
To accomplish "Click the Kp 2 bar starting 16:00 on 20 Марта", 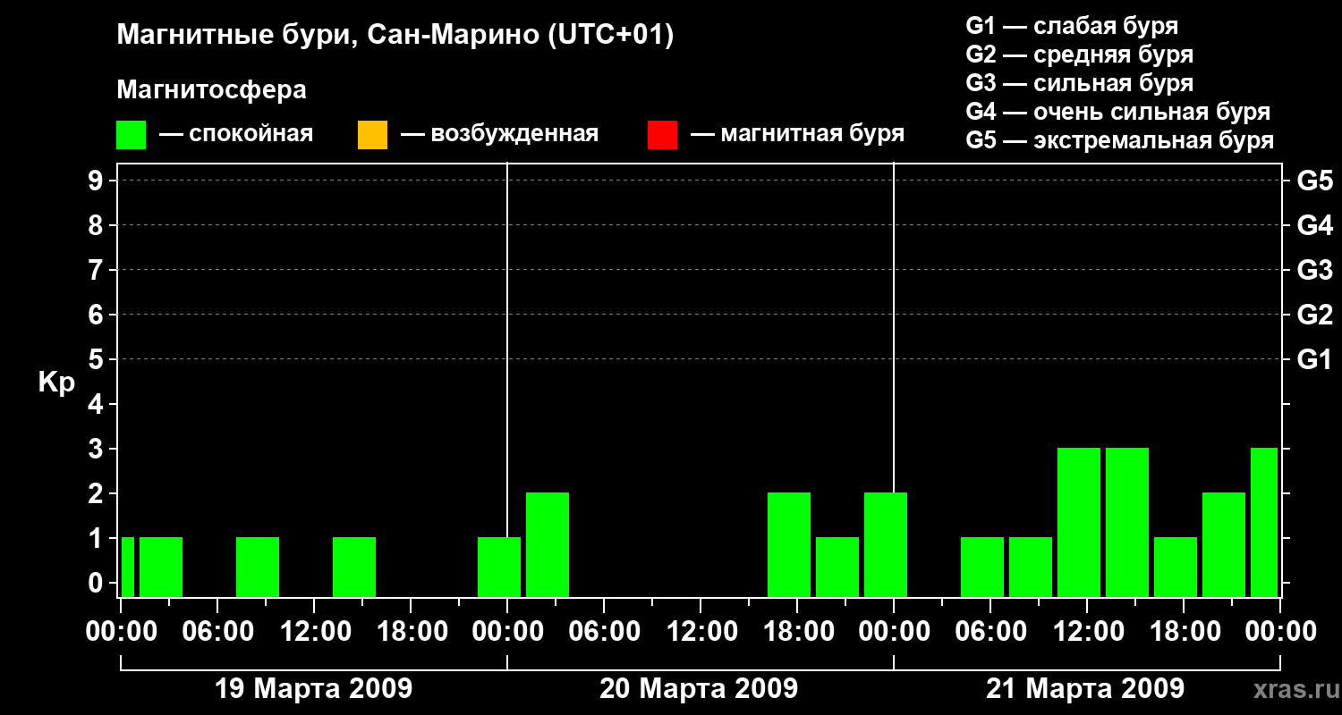I will pyautogui.click(x=789, y=544).
